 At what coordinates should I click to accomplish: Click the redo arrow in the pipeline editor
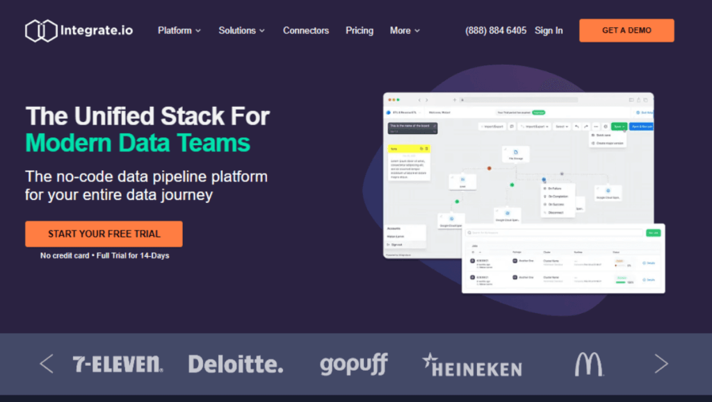586,126
